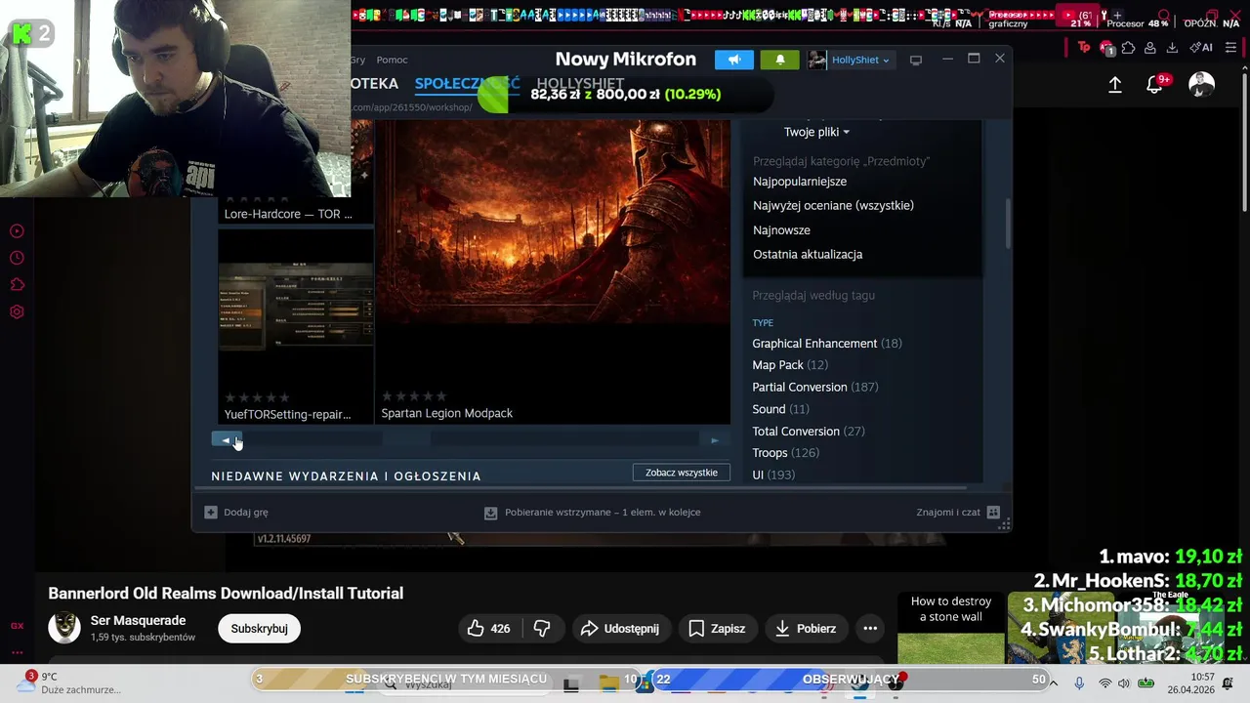Click the carousel left arrow button
1250x703 pixels.
pyautogui.click(x=227, y=440)
